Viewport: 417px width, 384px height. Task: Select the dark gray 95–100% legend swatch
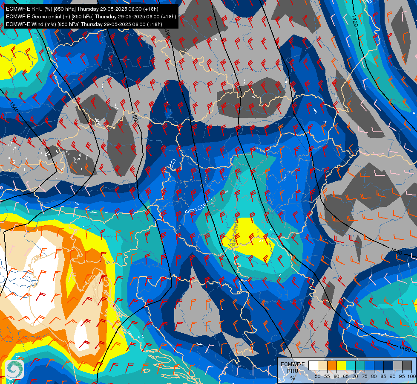click(x=407, y=365)
